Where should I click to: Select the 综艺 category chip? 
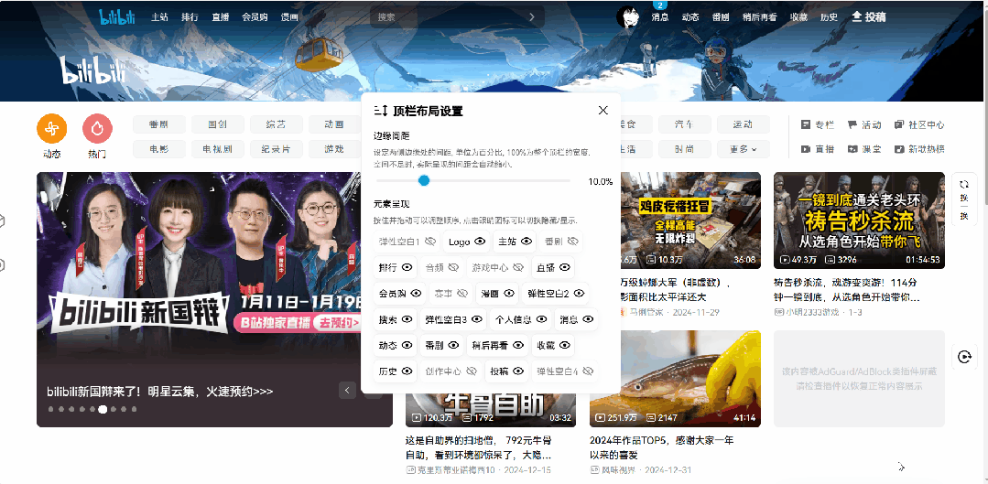pos(276,124)
